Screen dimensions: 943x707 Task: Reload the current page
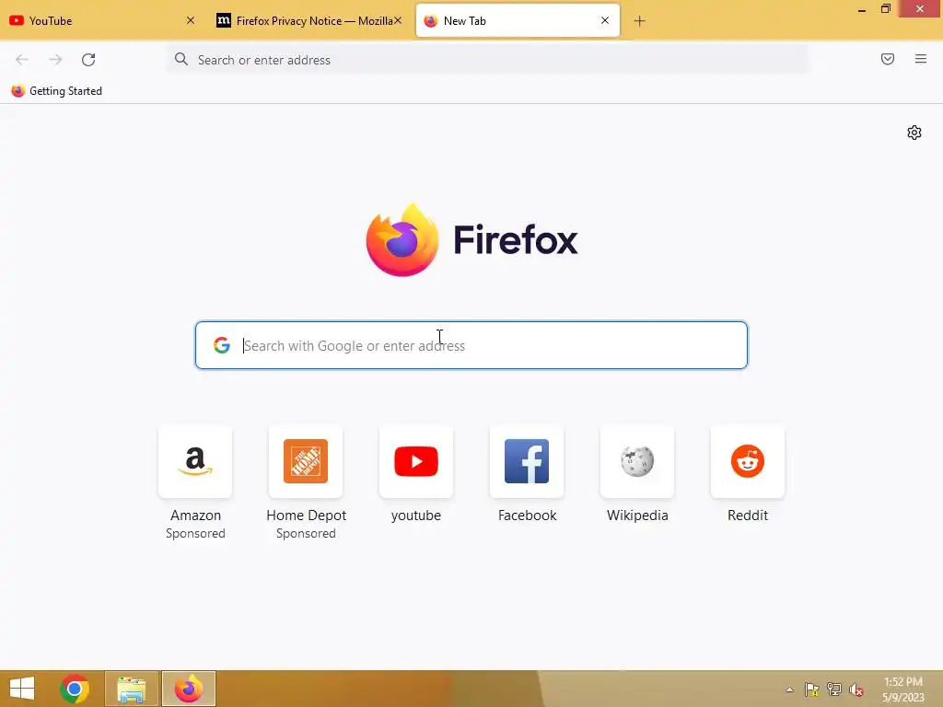88,60
